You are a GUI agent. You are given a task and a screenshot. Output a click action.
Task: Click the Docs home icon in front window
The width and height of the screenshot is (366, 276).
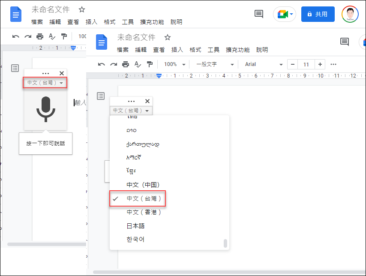tap(102, 42)
